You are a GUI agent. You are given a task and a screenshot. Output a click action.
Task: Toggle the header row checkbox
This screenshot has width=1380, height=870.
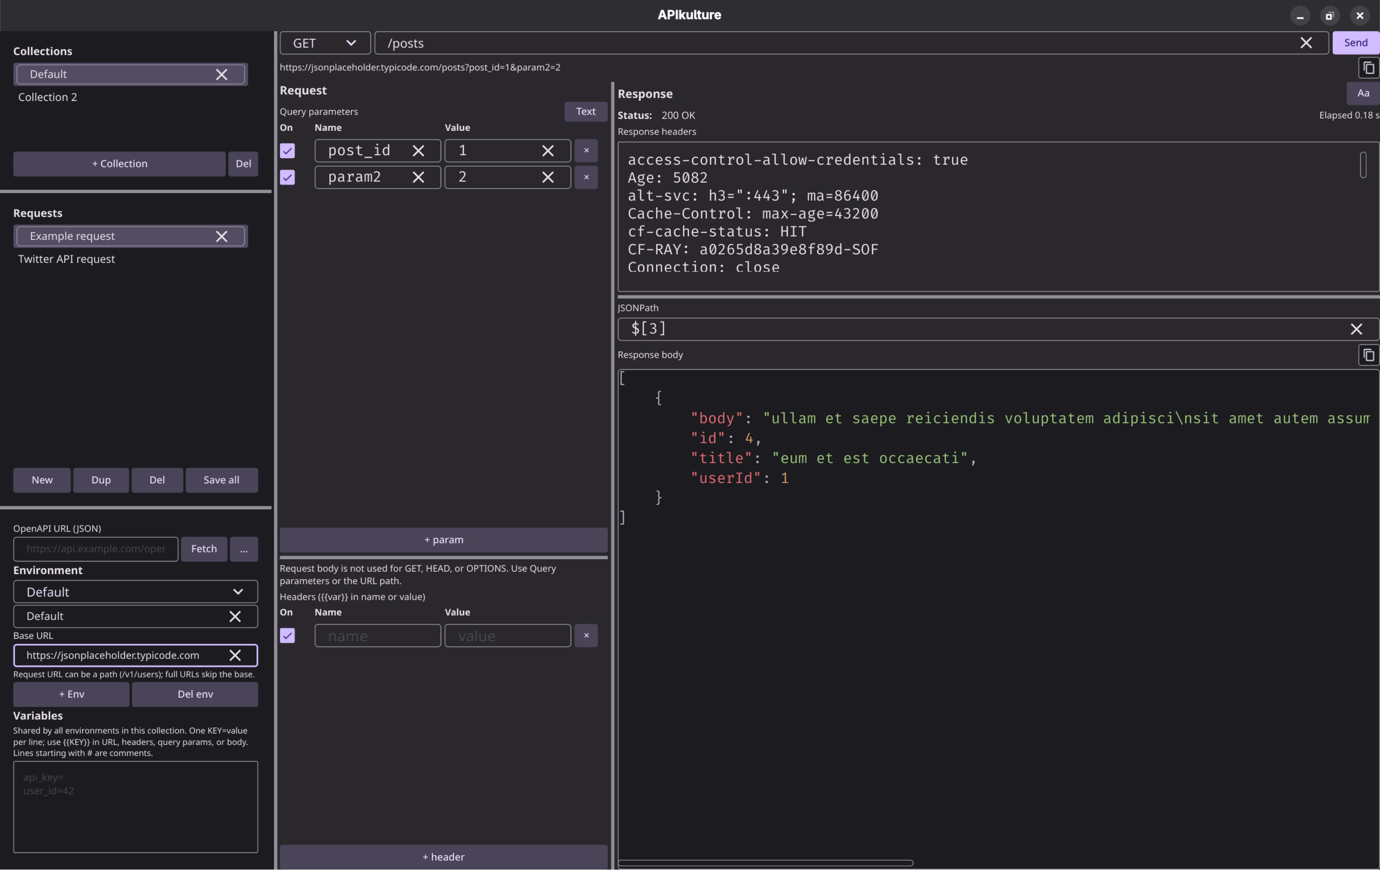coord(287,635)
